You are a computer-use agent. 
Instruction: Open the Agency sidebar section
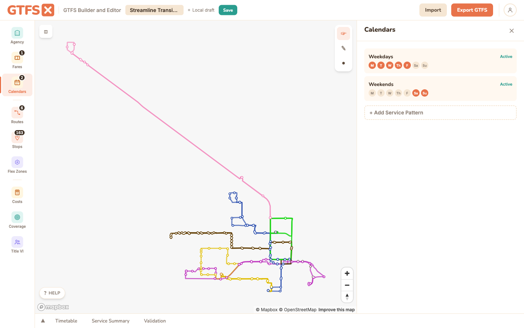(x=17, y=36)
